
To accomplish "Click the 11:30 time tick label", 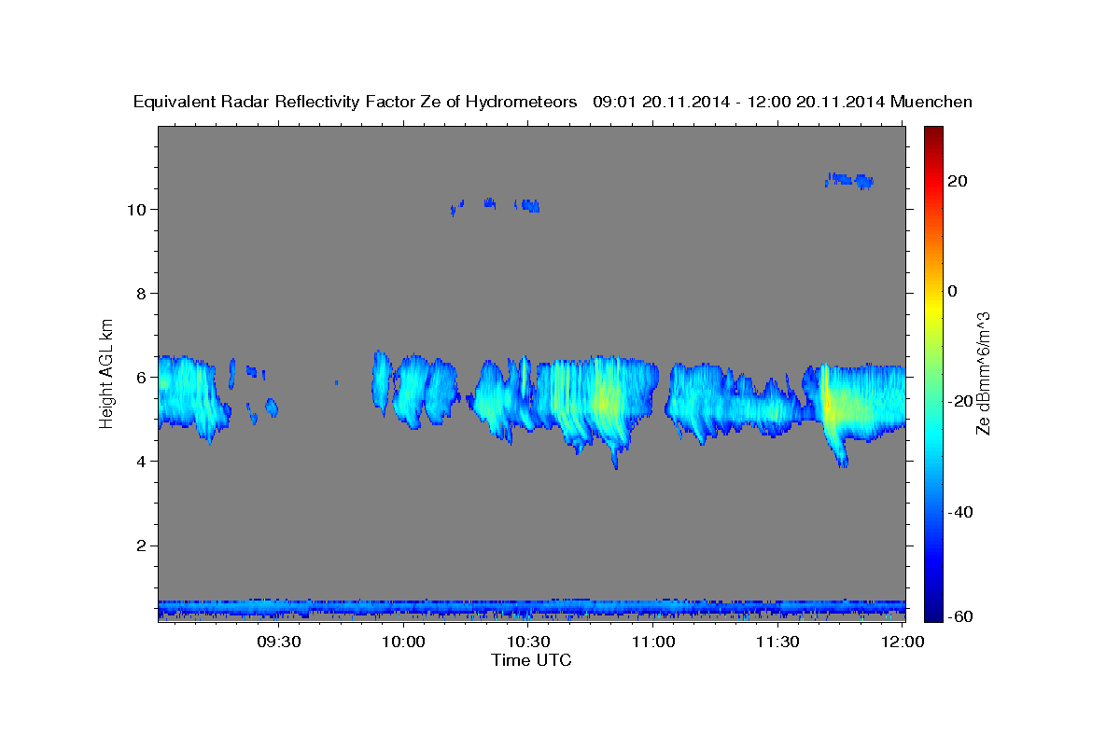I will (777, 642).
